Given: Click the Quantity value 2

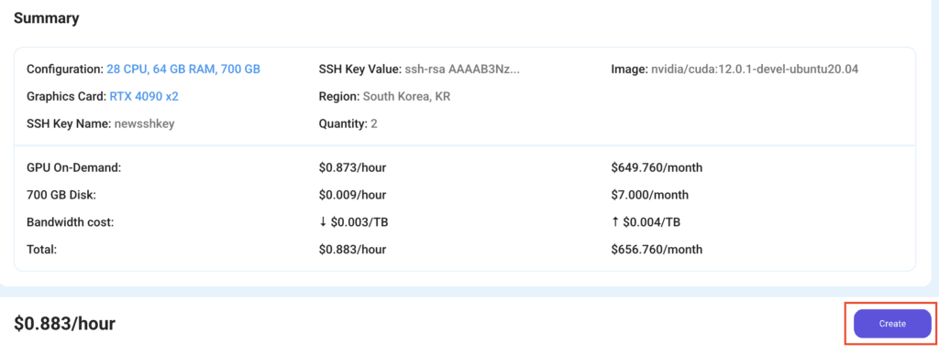Looking at the screenshot, I should click(x=374, y=123).
